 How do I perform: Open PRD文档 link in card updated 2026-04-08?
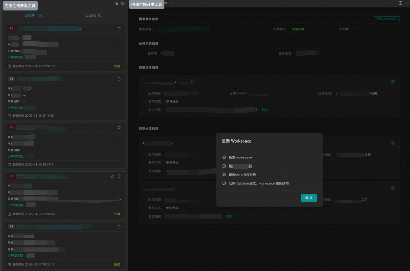point(16,205)
